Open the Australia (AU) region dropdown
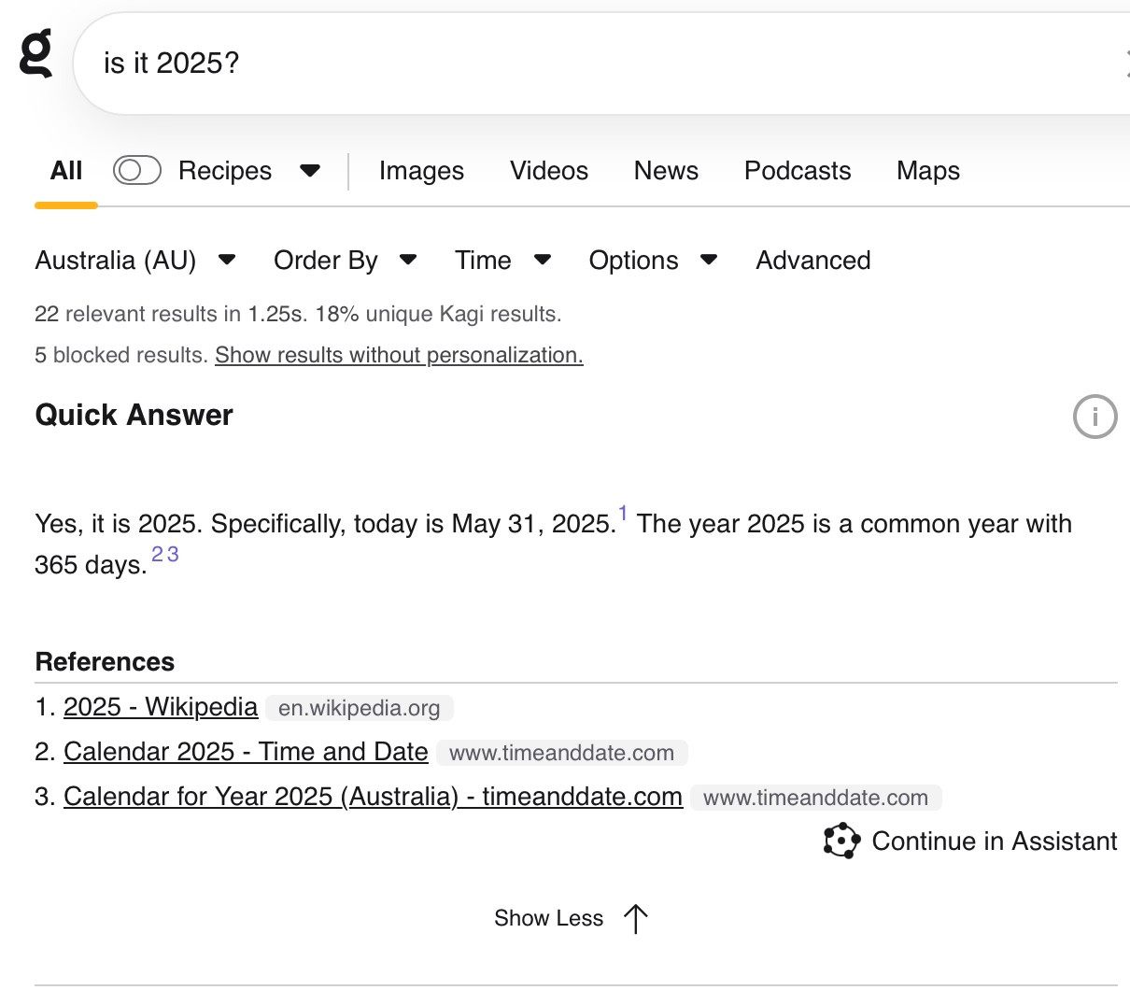 [134, 261]
